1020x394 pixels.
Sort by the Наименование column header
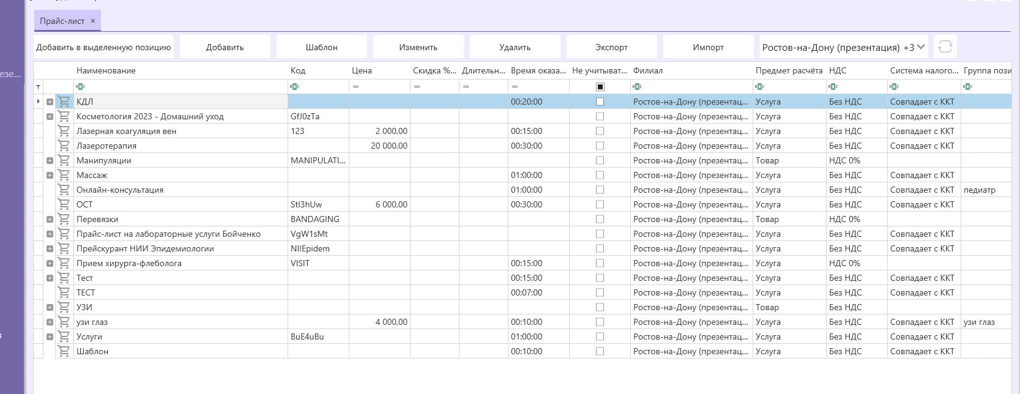(181, 70)
